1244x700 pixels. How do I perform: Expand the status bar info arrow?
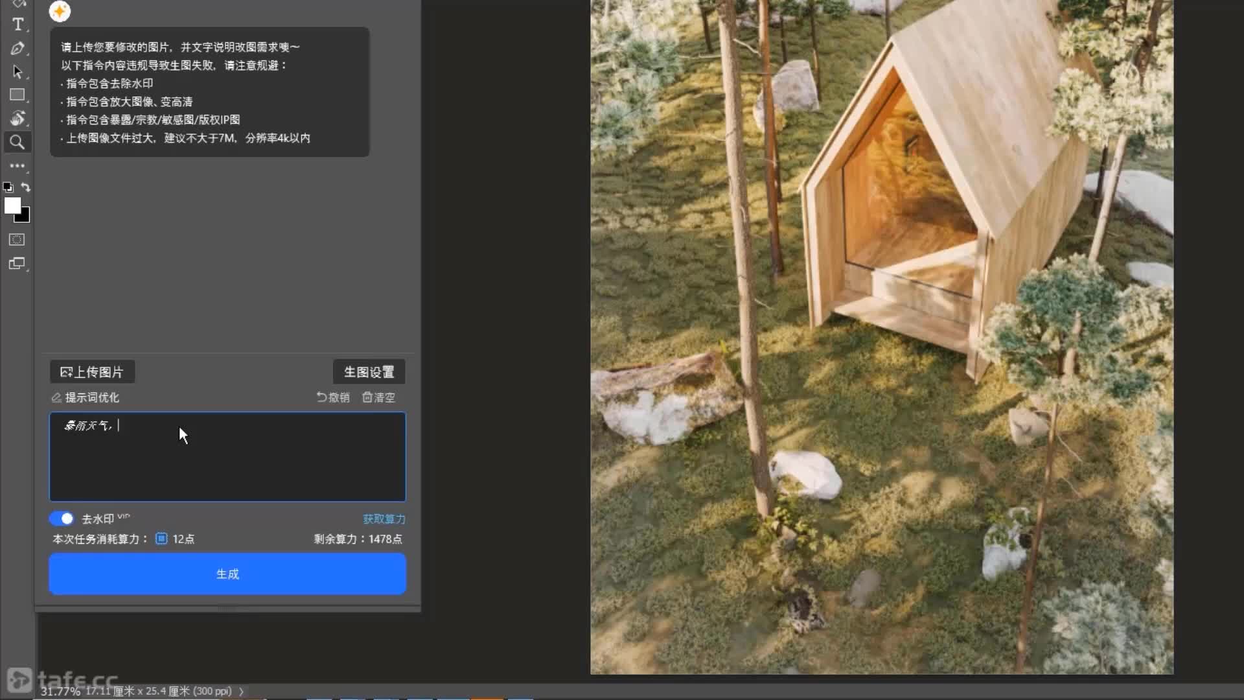tap(242, 692)
